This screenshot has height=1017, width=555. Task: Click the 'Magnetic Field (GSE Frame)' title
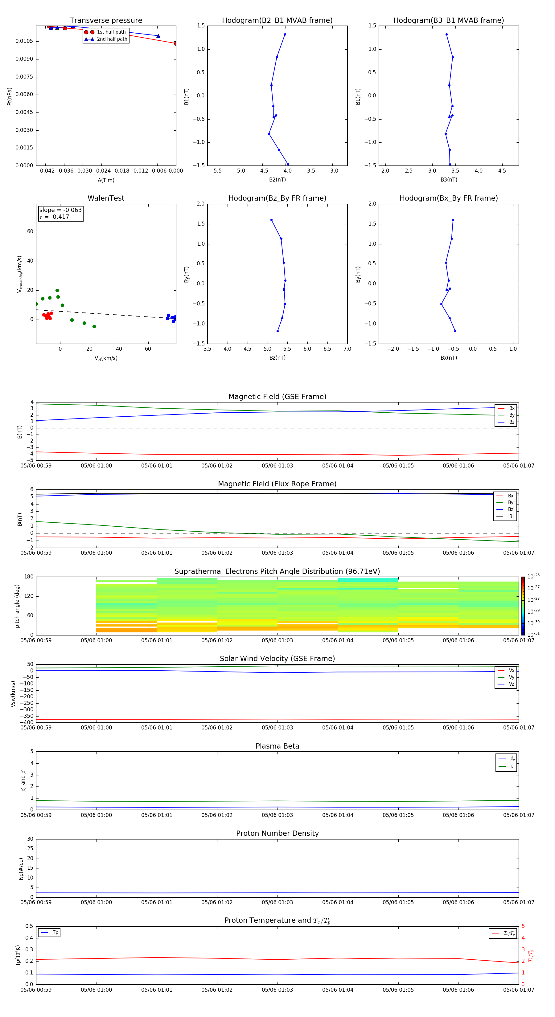(277, 397)
